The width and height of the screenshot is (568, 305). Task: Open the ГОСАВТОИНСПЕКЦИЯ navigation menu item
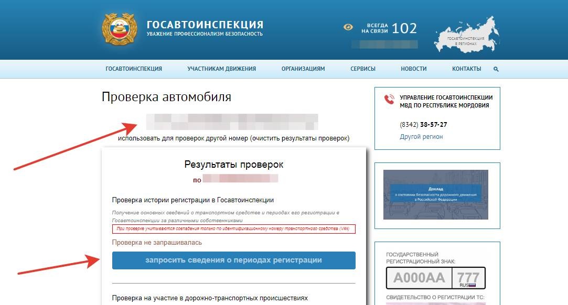pyautogui.click(x=134, y=69)
